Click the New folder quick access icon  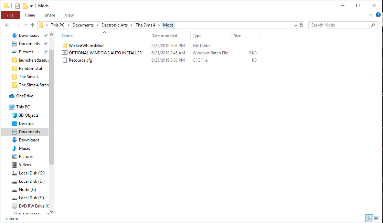click(x=25, y=6)
